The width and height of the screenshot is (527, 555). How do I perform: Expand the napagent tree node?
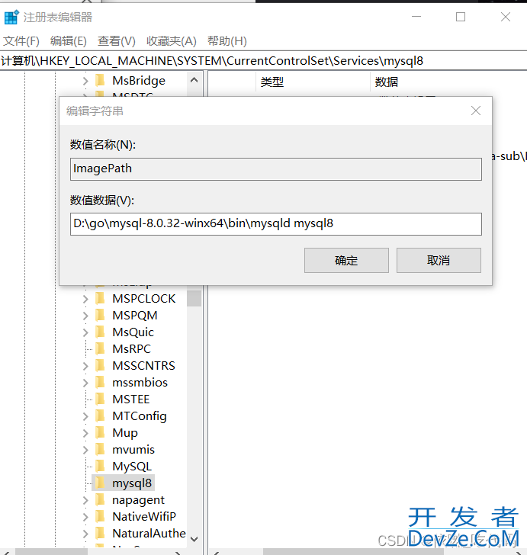(85, 500)
